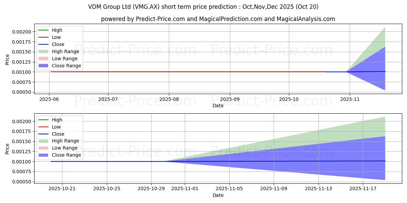Click the 2025-10-25 tick label on bottom chart
Viewport: 407px width, 203px height.
click(x=107, y=188)
